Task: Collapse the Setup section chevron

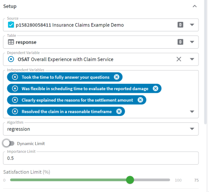Action: [194, 6]
